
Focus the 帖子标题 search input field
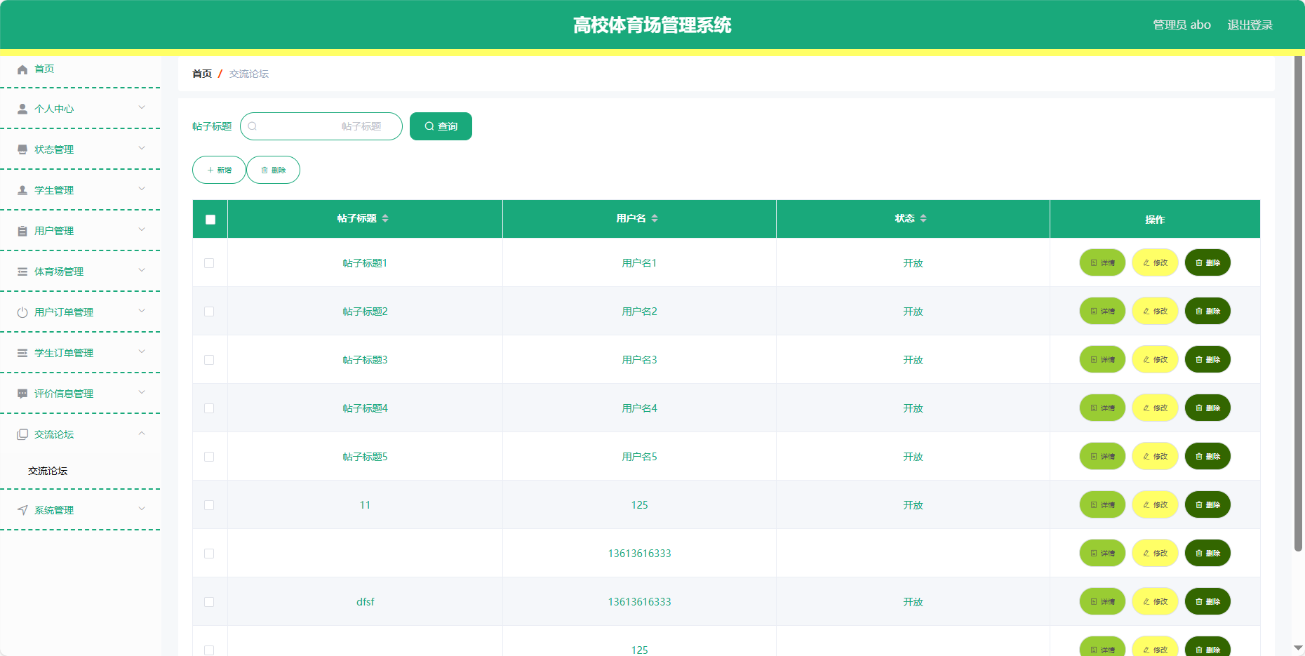pos(321,126)
